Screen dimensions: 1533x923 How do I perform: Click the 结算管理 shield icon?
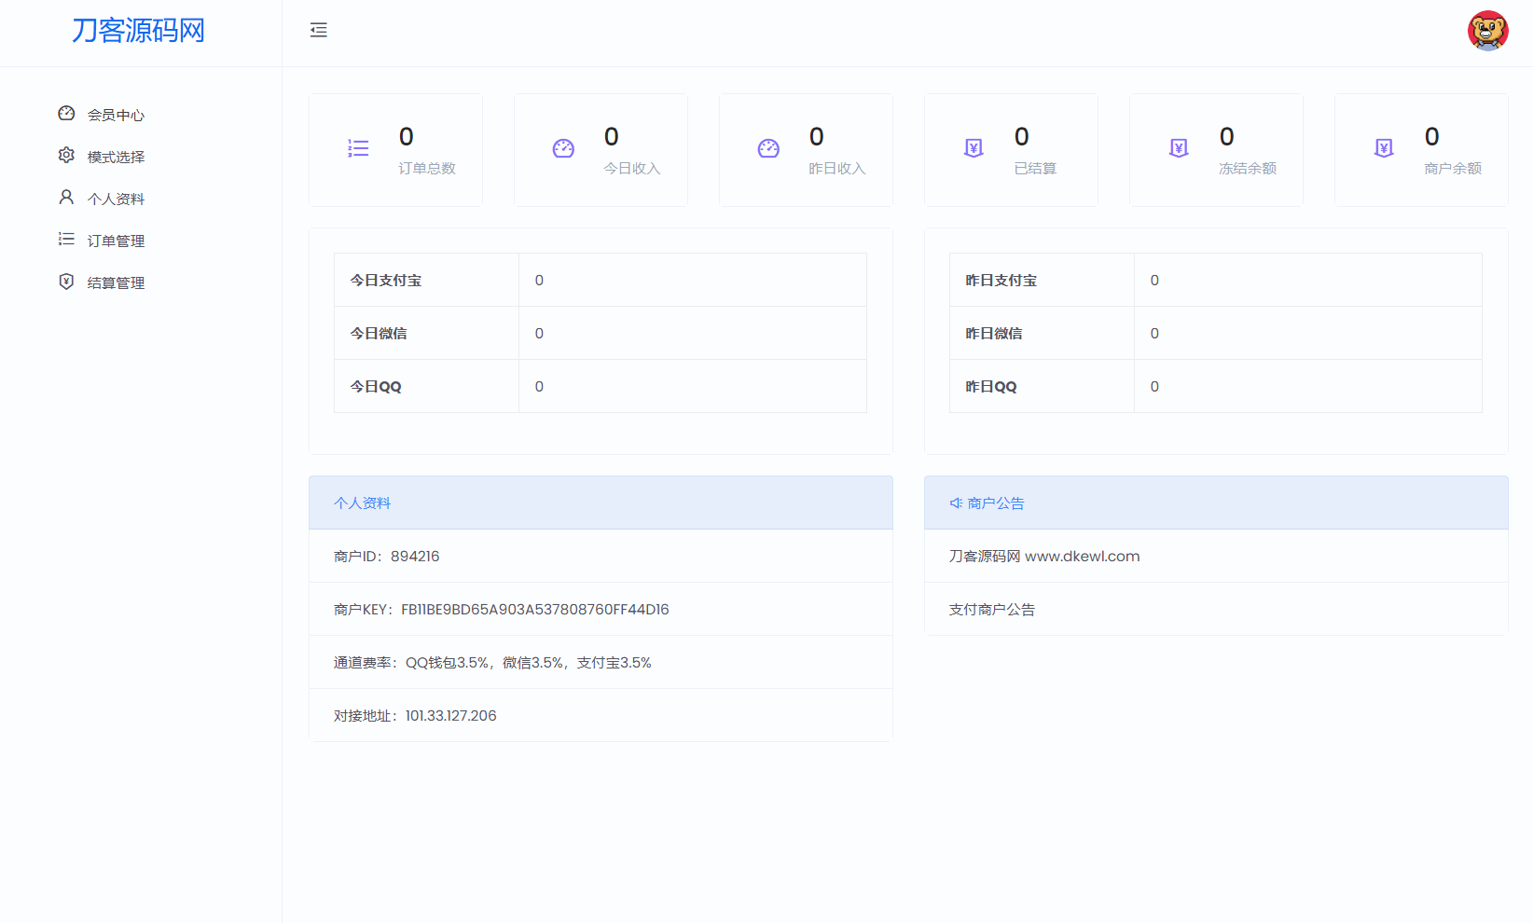(x=66, y=282)
